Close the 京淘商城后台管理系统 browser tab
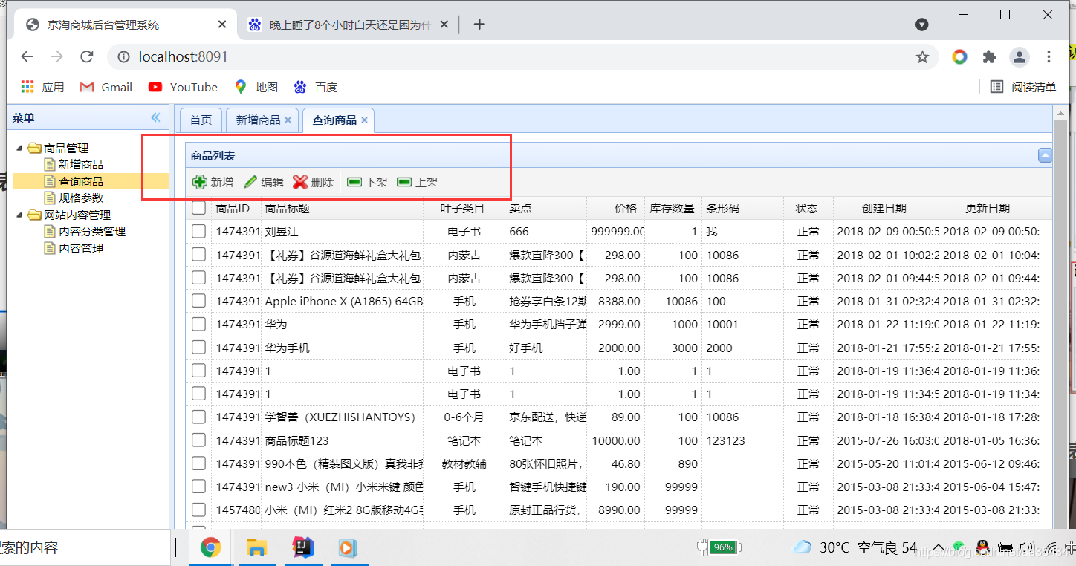 222,25
